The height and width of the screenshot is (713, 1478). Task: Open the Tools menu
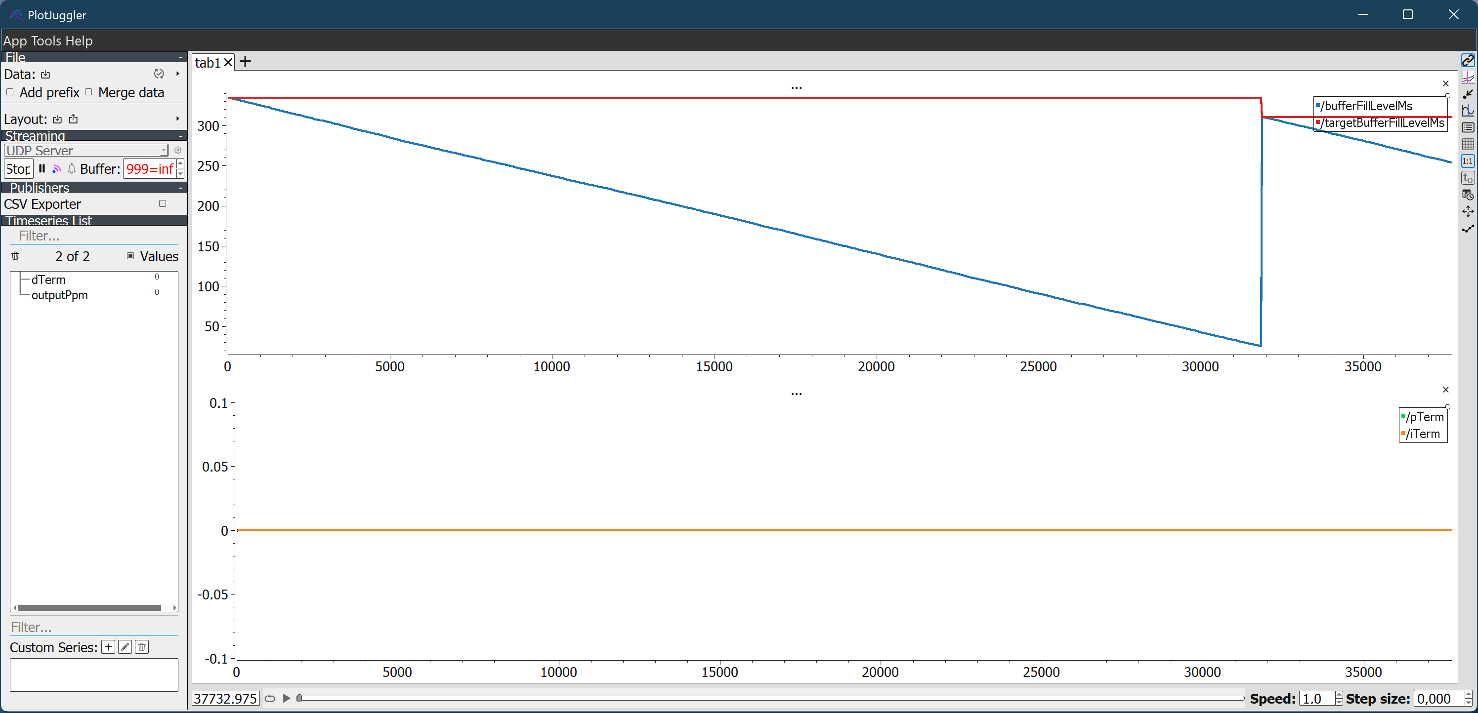(46, 40)
